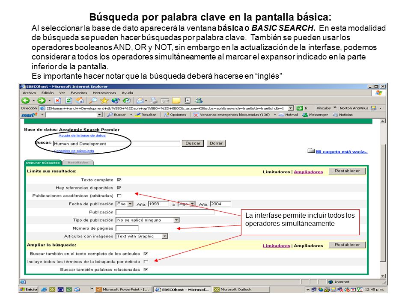This screenshot has width=411, height=308.
Task: Click the yellow note toolbar icon
Action: (x=176, y=101)
